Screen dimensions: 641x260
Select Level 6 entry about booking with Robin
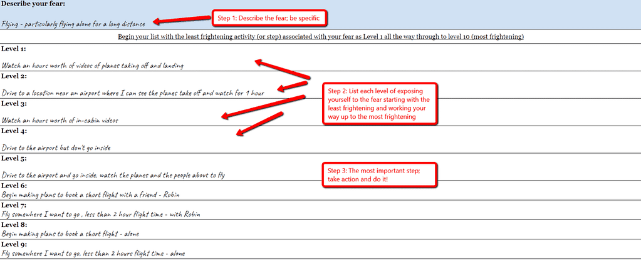[x=86, y=195]
